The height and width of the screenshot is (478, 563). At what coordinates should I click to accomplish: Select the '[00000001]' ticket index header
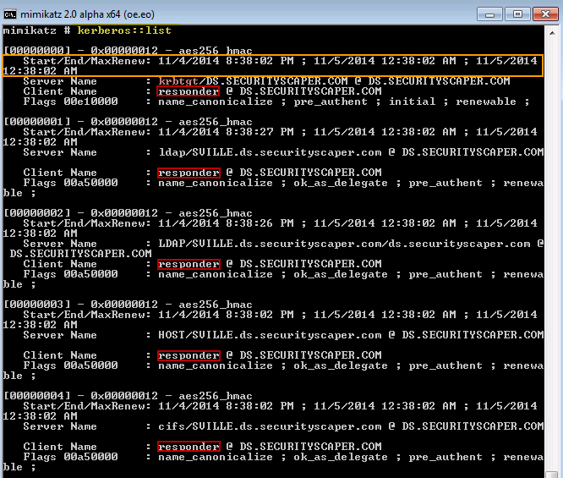[36, 122]
